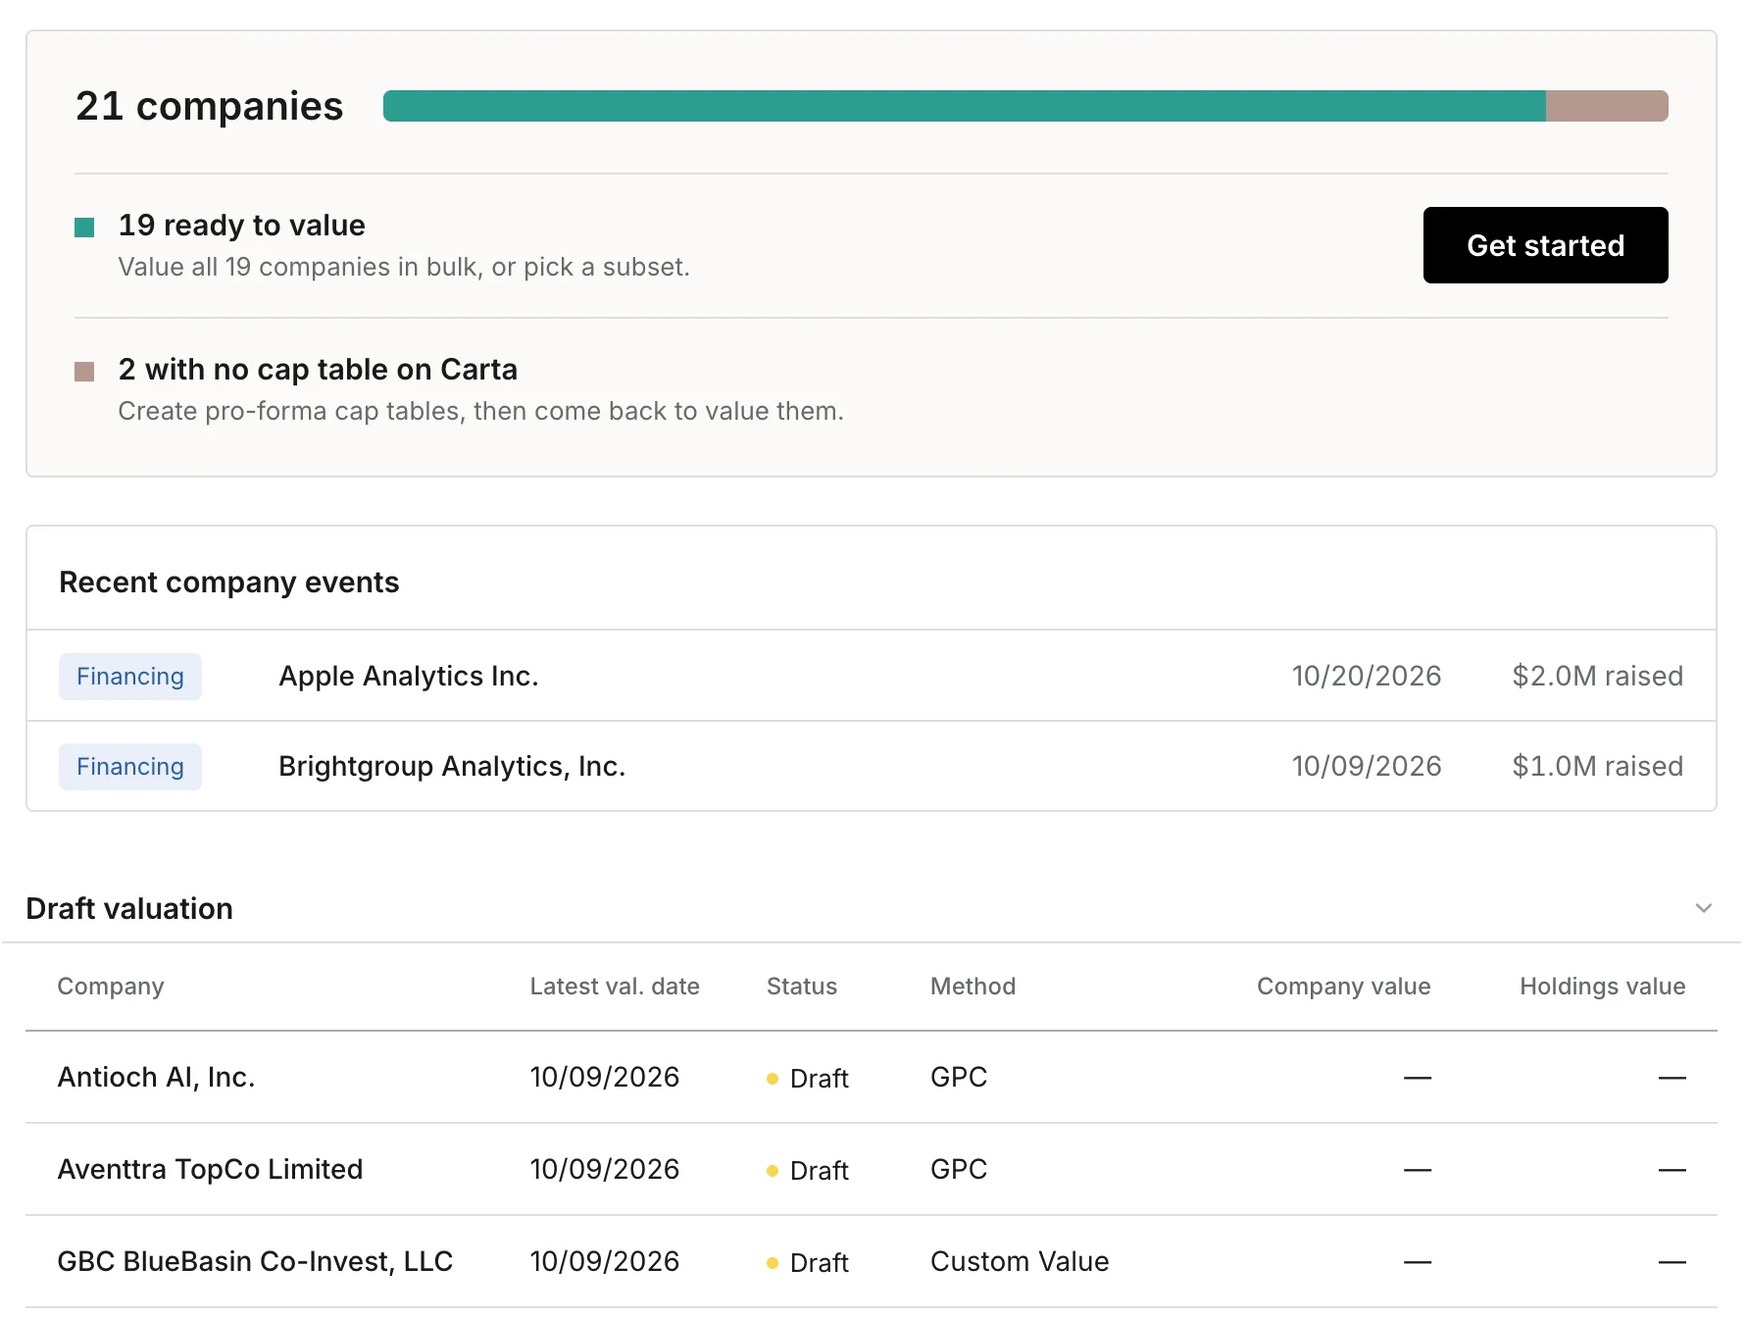1747x1318 pixels.
Task: Click the Recent company events heading
Action: pyautogui.click(x=229, y=583)
